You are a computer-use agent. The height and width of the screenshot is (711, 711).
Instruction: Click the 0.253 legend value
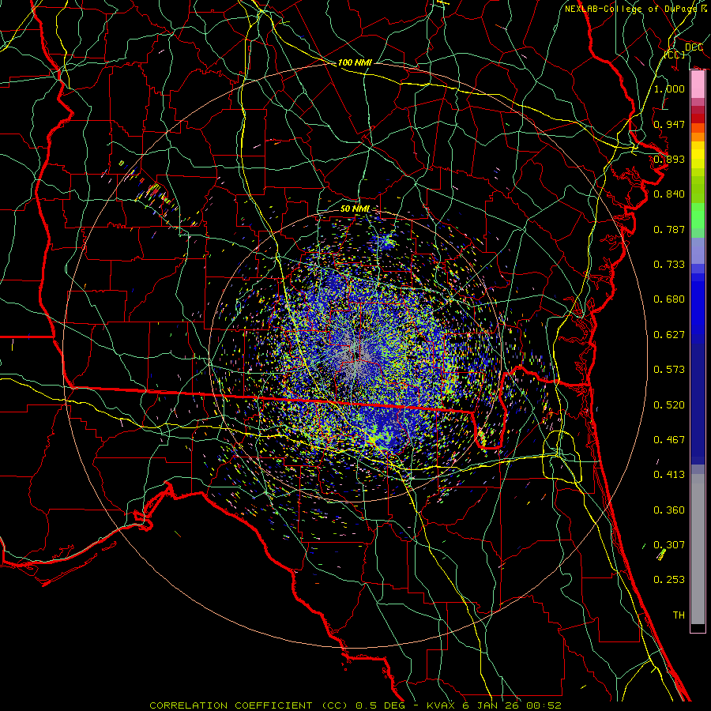click(x=669, y=580)
